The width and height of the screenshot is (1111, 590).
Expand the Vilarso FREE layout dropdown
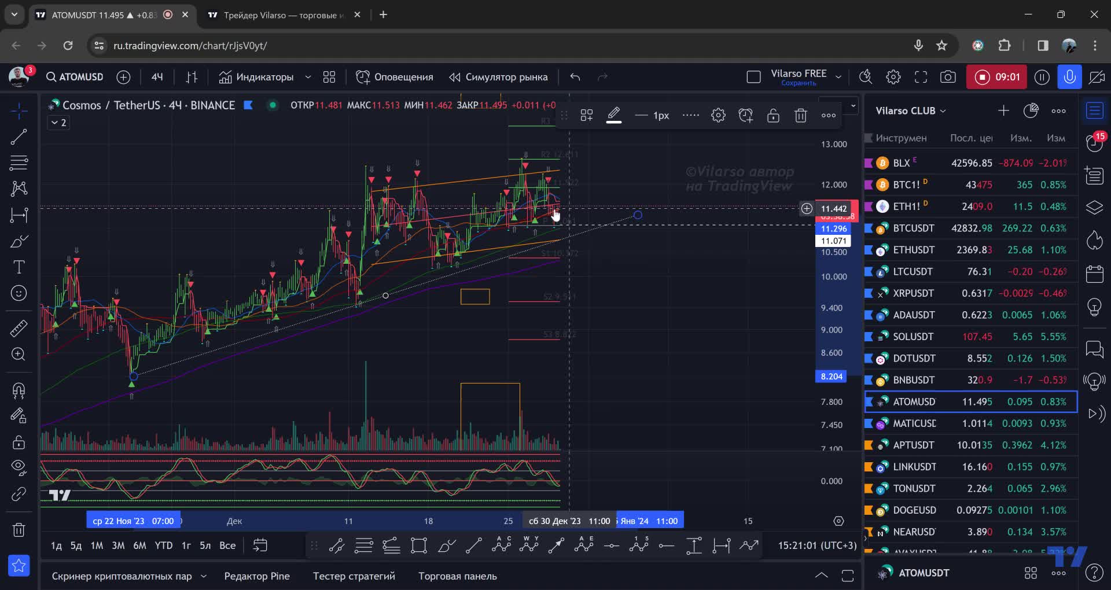click(x=838, y=77)
